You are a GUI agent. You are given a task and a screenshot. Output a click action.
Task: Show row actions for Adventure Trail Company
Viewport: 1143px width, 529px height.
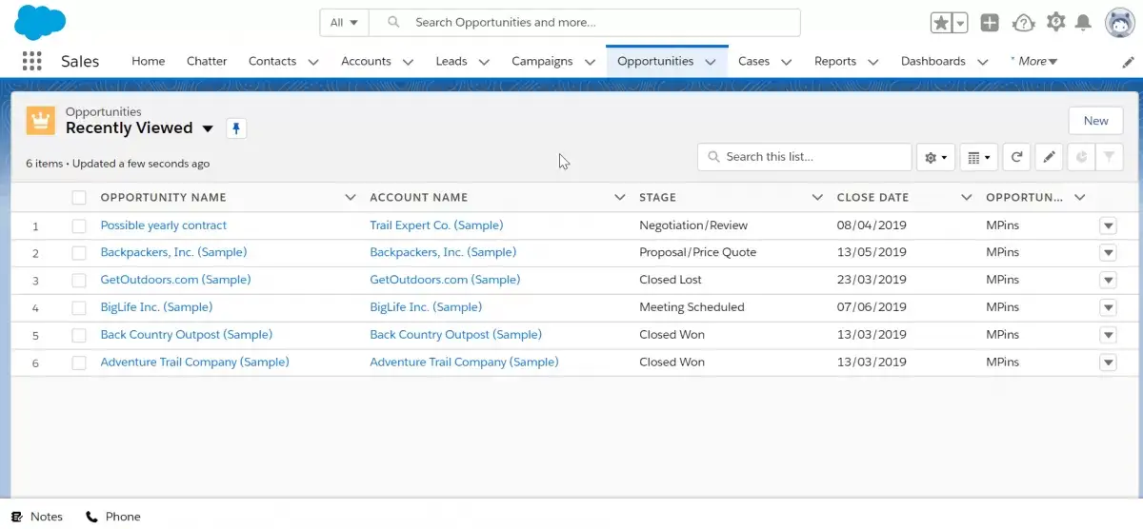tap(1108, 362)
